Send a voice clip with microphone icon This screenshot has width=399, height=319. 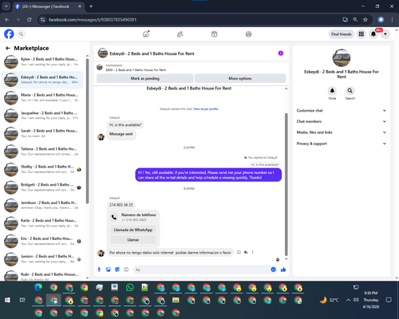pyautogui.click(x=99, y=270)
